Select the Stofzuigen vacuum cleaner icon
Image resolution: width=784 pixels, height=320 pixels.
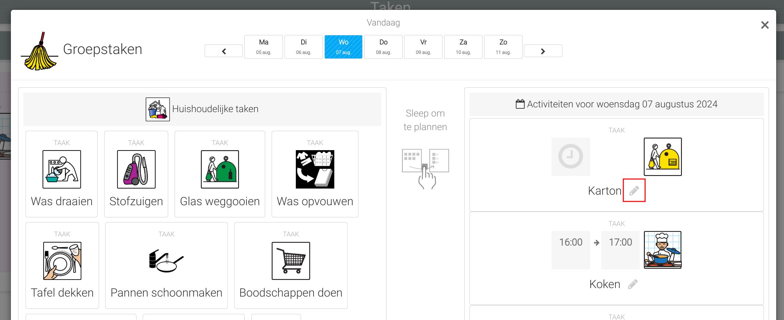pyautogui.click(x=136, y=169)
